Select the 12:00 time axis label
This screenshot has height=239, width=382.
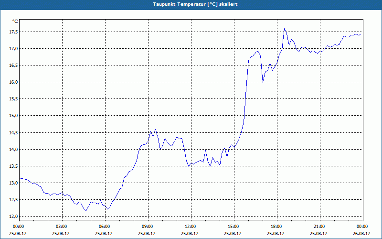click(x=191, y=227)
